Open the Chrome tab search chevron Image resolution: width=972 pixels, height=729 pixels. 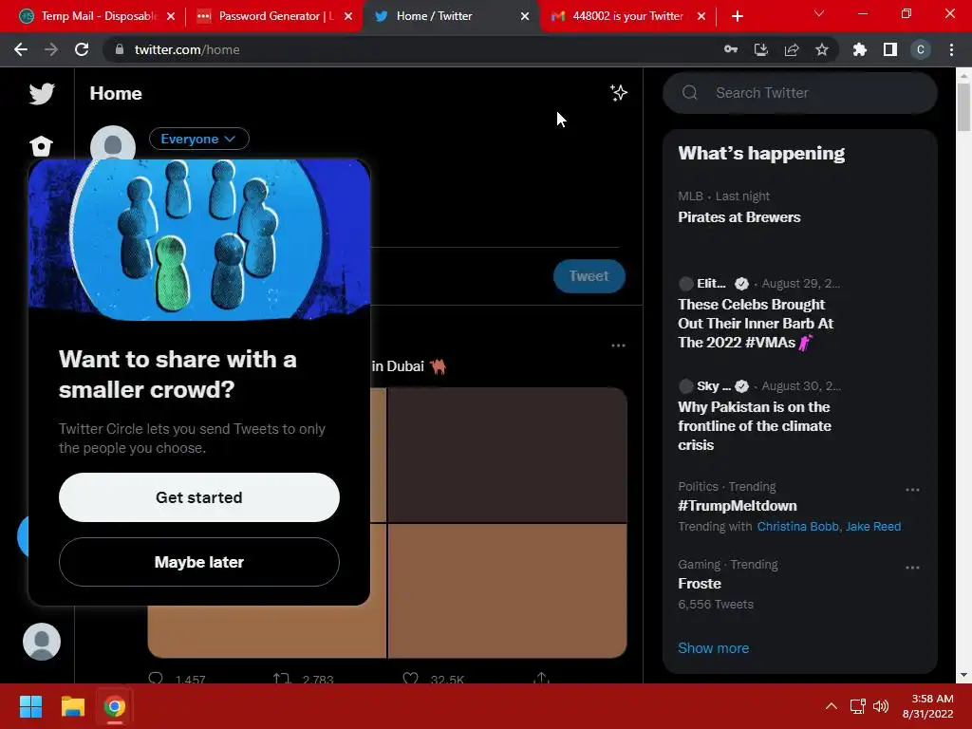coord(819,13)
